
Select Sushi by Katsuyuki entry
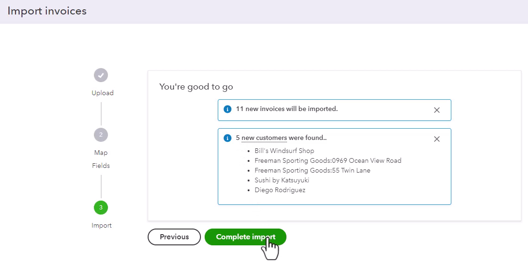click(x=282, y=180)
